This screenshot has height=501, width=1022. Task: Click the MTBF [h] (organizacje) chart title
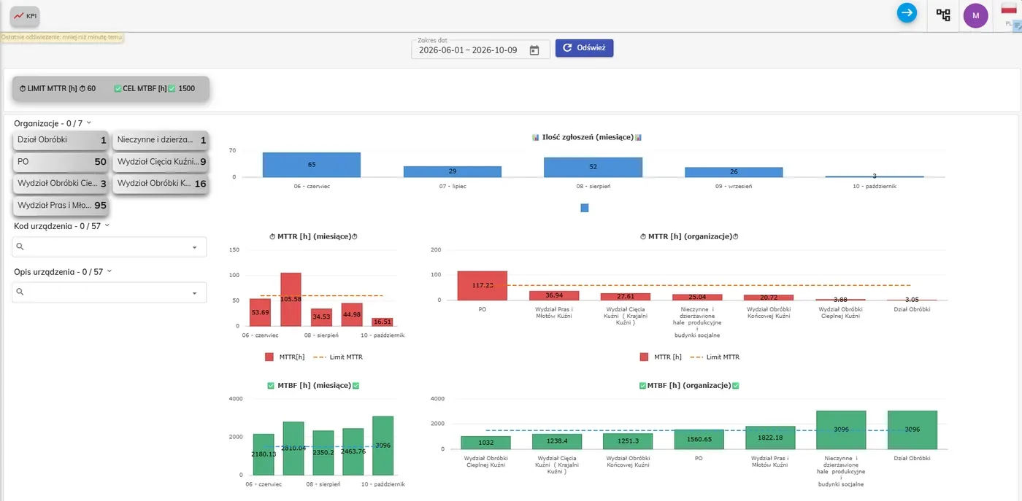689,386
